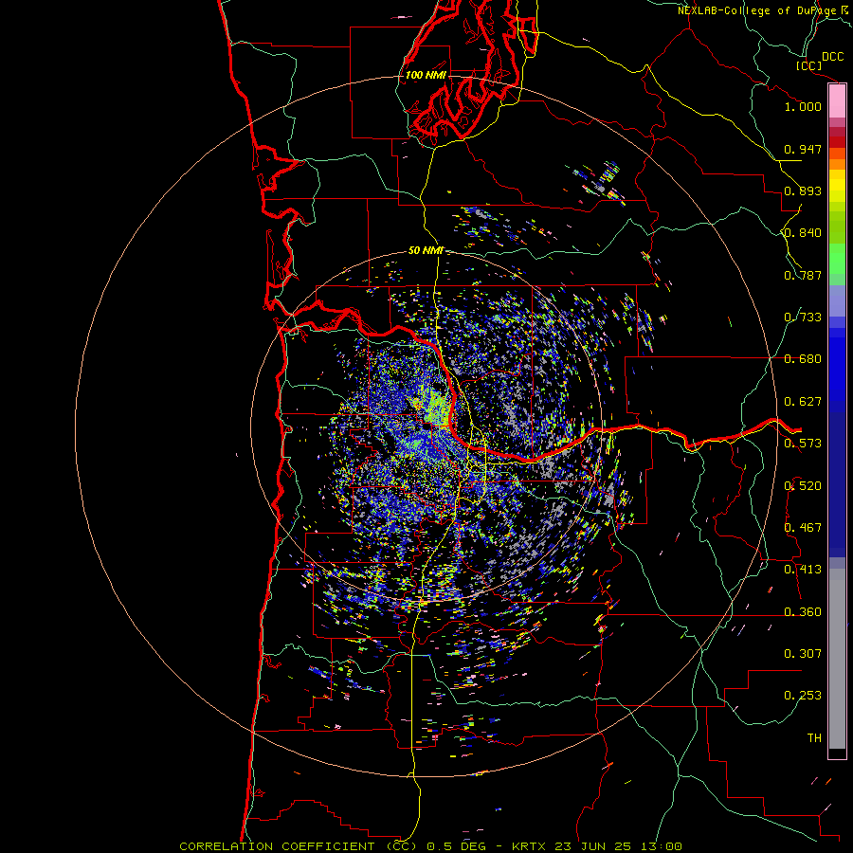
Task: Select the 0.840 scale value
Action: 803,233
